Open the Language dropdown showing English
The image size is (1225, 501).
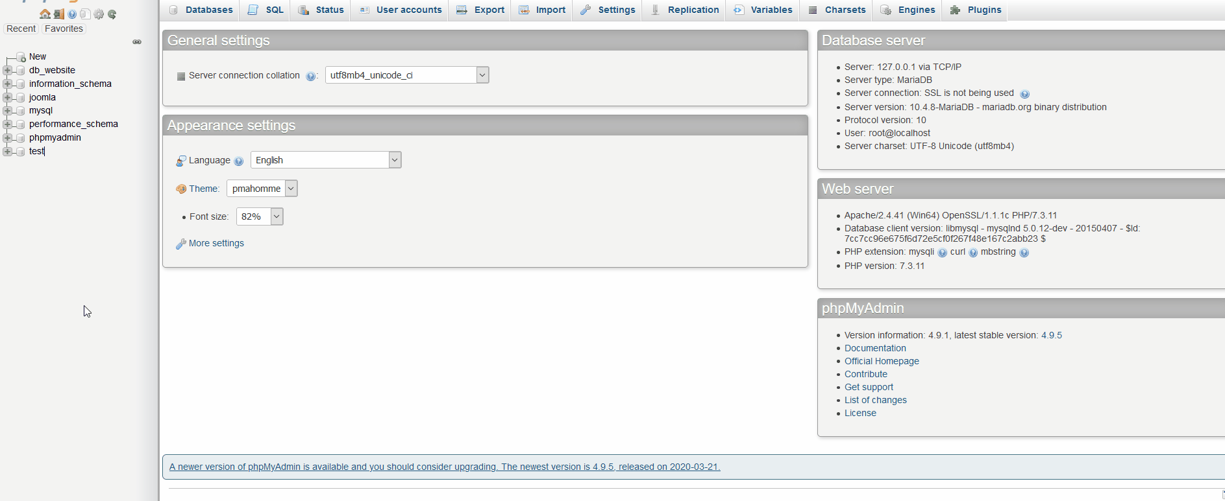326,160
